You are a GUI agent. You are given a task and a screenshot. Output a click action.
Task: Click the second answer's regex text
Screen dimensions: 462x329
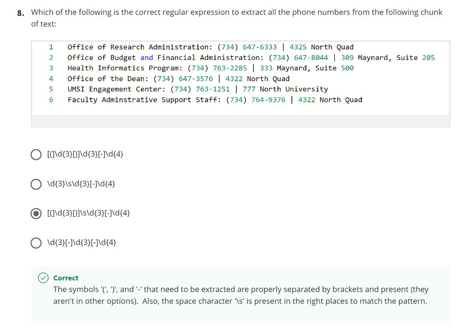click(x=81, y=184)
